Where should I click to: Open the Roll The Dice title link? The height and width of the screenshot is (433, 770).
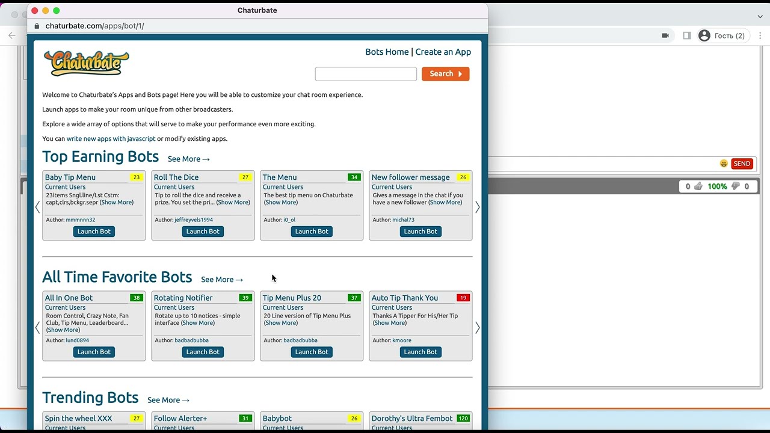[x=176, y=177]
